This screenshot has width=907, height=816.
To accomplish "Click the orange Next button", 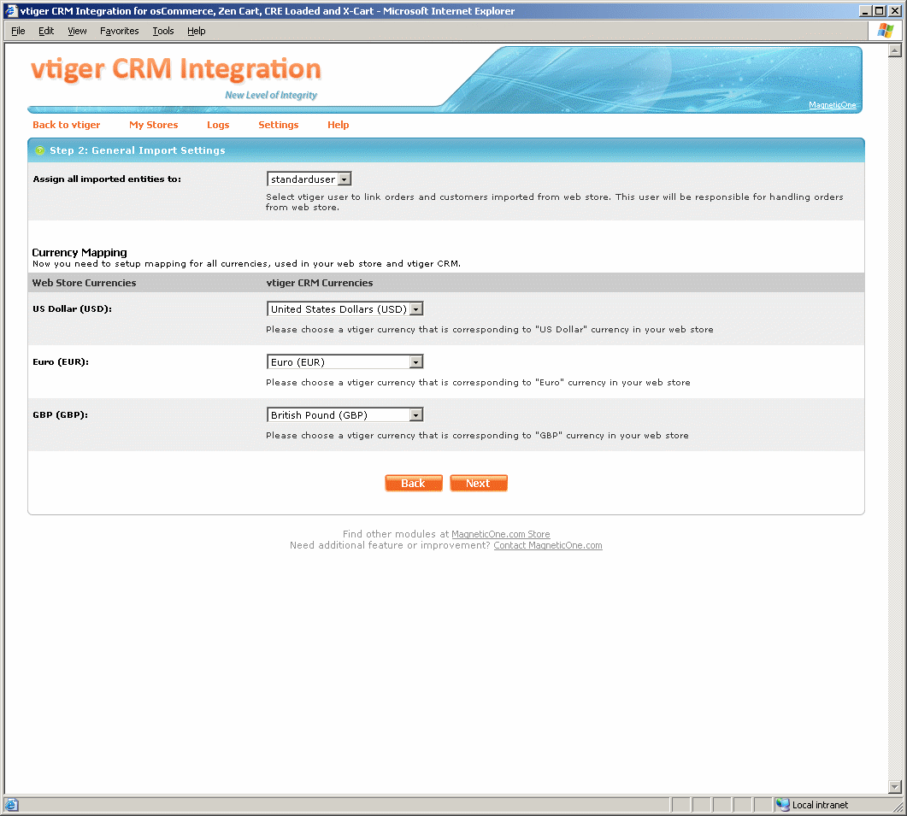I will coord(479,484).
